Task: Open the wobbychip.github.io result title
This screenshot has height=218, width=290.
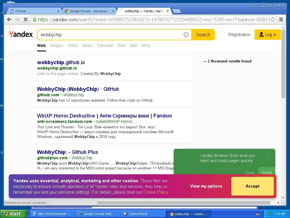Action: (61, 62)
